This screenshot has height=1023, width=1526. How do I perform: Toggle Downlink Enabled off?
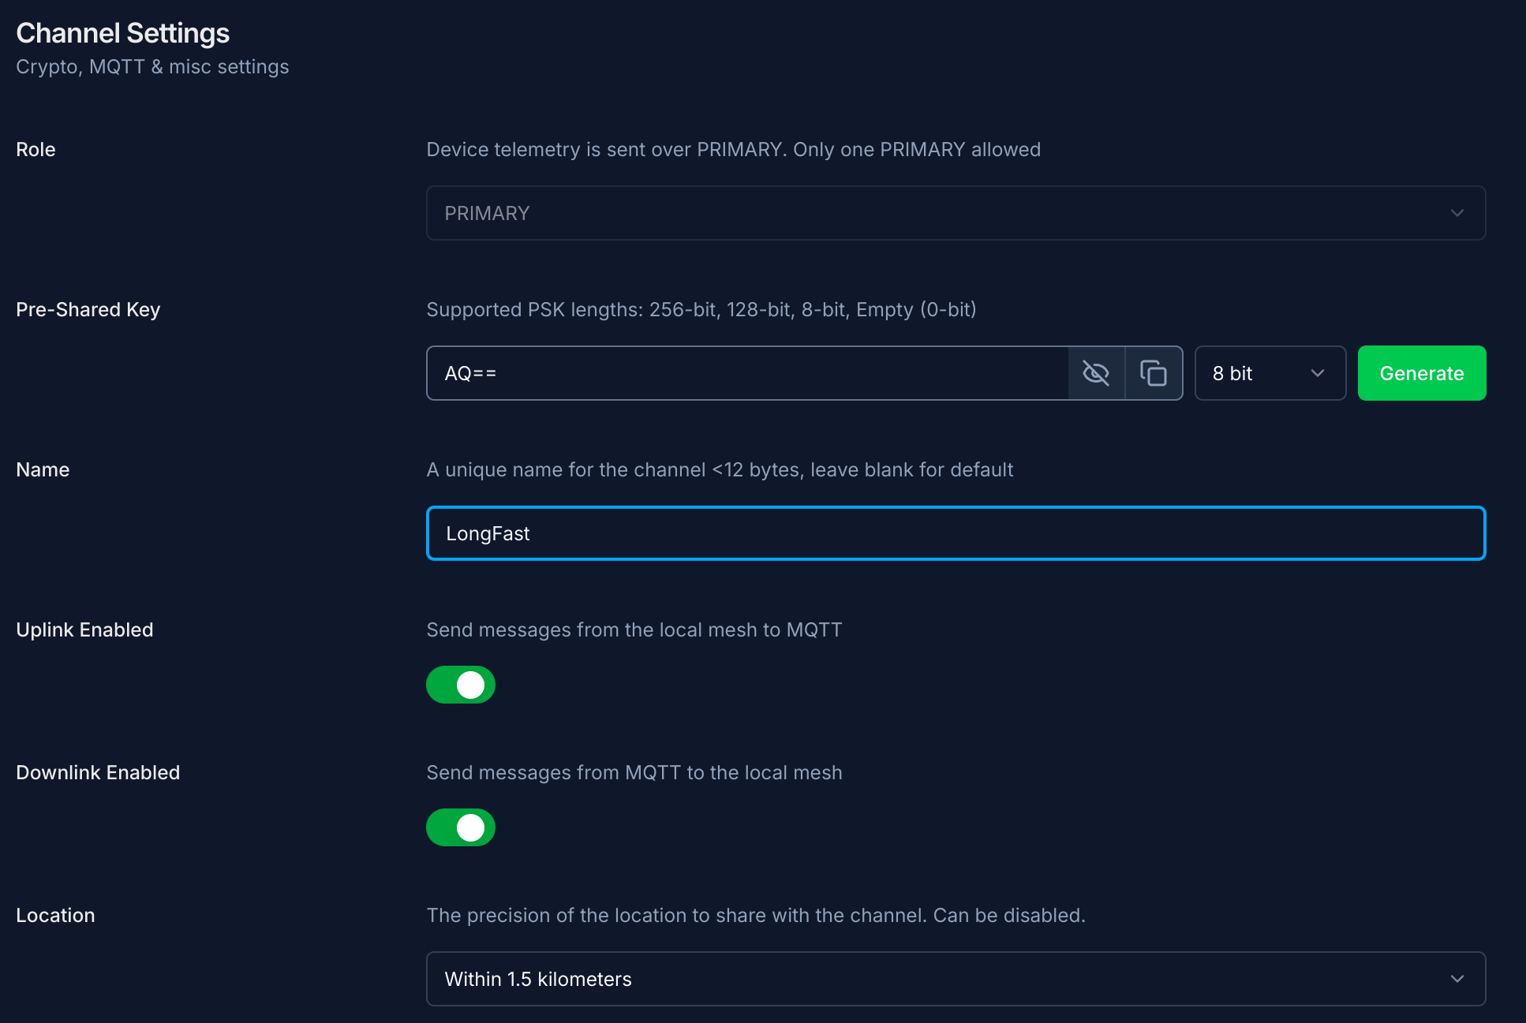click(461, 827)
